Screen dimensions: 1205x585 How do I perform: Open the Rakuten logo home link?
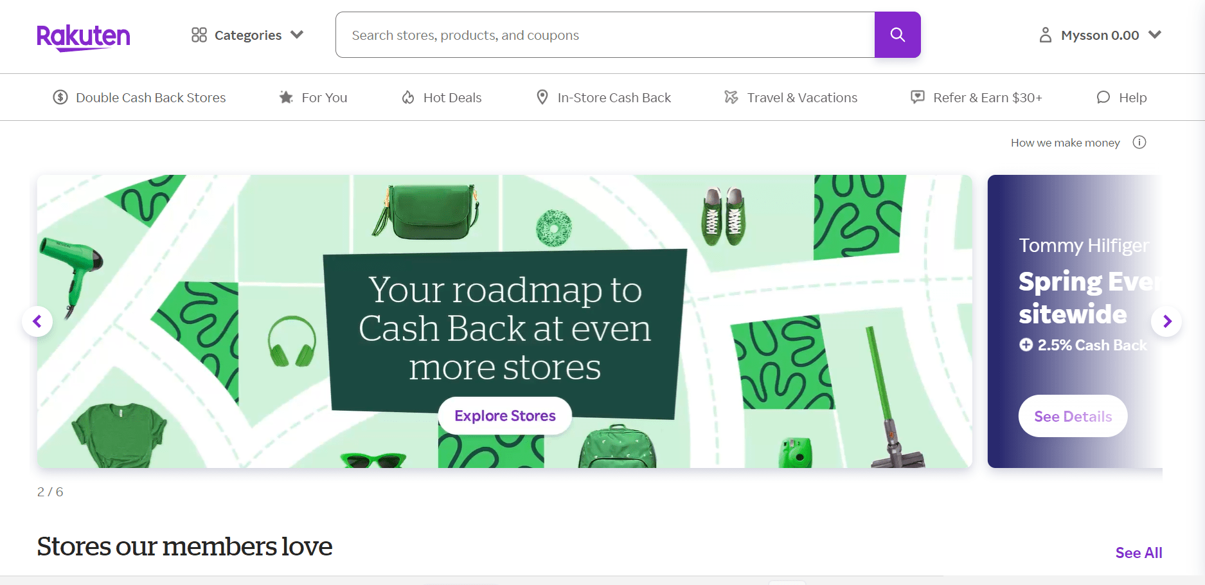tap(84, 37)
